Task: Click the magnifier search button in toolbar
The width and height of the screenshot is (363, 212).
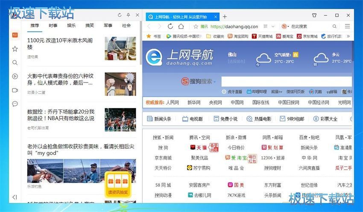Action: coord(334,26)
